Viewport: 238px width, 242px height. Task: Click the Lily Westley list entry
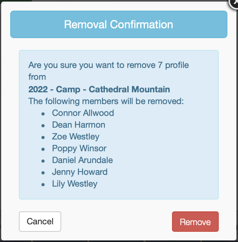(75, 184)
